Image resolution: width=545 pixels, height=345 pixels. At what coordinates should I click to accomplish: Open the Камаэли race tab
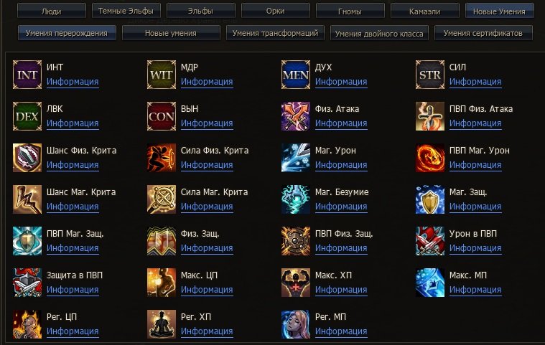tap(425, 11)
